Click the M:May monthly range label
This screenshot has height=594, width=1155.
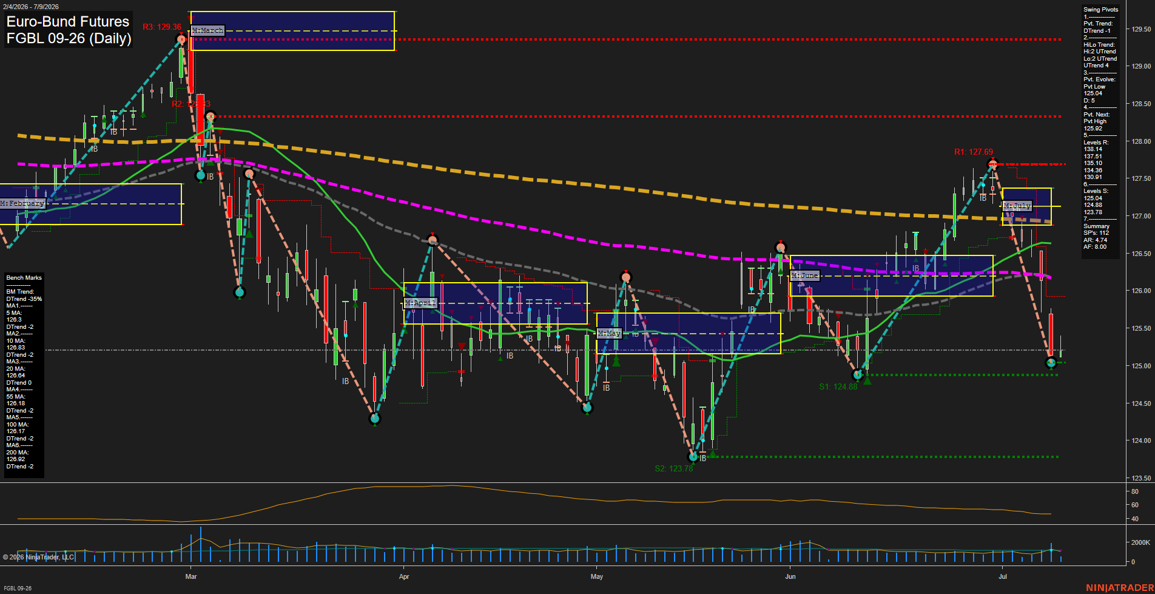point(609,333)
